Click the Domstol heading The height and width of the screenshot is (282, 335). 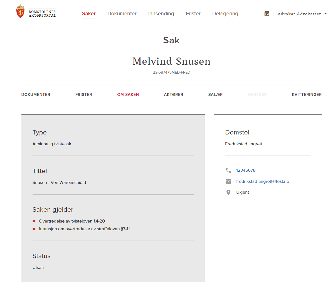237,132
